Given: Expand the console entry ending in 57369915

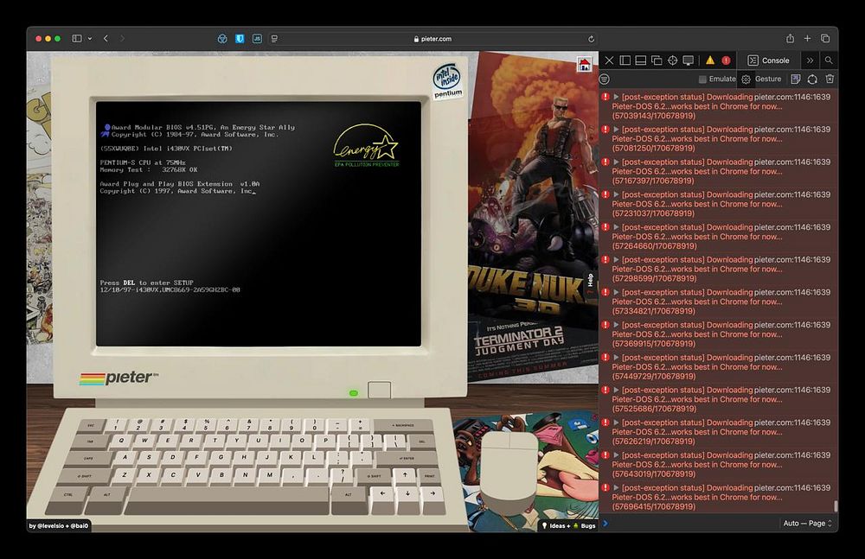Looking at the screenshot, I should [x=616, y=325].
